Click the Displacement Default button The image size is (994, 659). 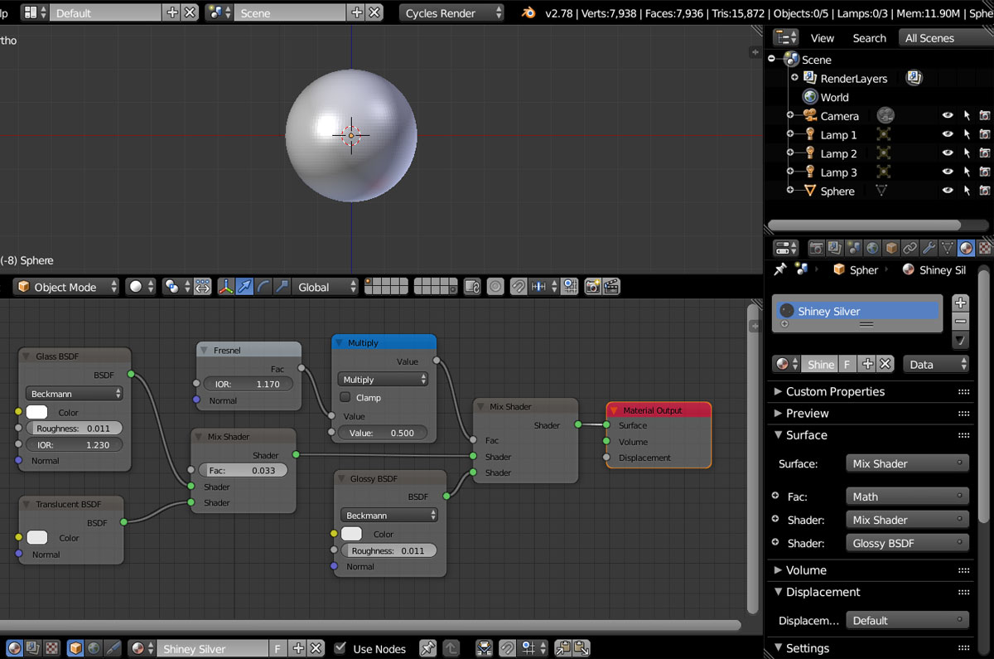point(907,620)
